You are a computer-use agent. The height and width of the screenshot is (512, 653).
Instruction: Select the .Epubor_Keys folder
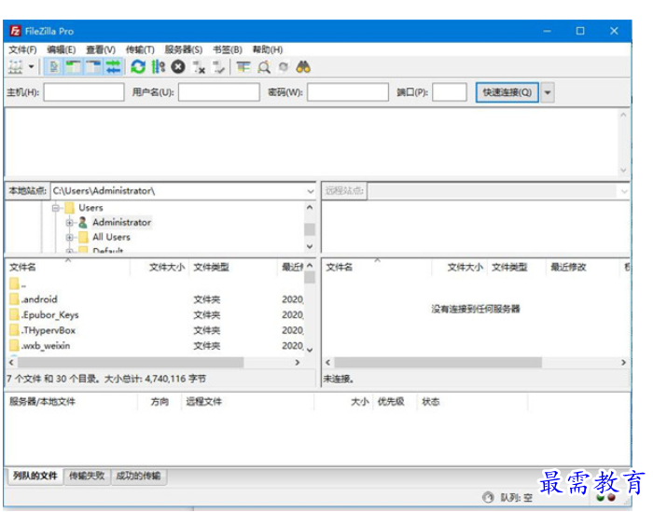44,315
